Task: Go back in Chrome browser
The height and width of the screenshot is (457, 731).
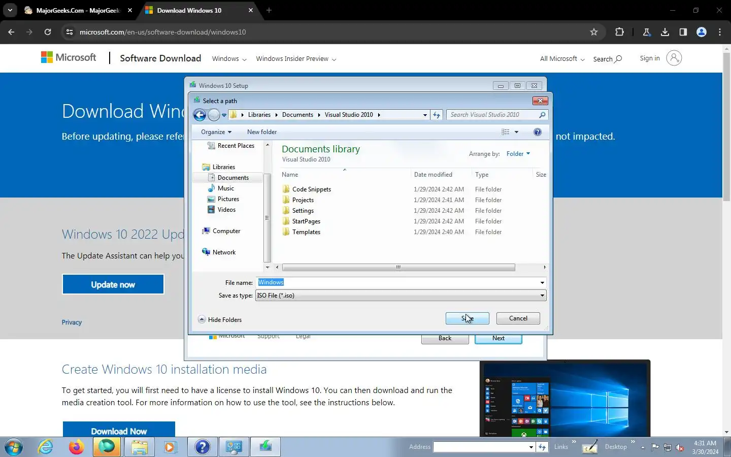Action: pos(11,32)
